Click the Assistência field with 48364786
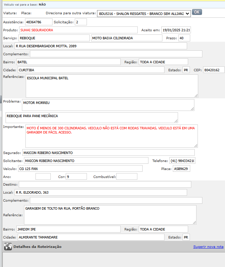 [x=39, y=22]
